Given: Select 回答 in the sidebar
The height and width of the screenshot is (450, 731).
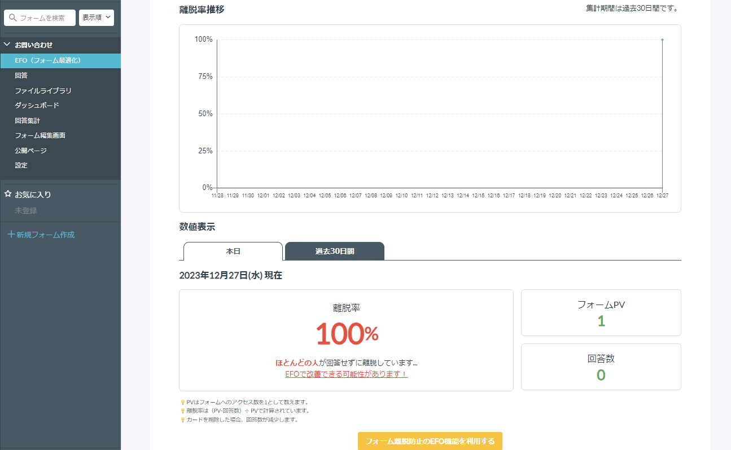Looking at the screenshot, I should click(21, 75).
